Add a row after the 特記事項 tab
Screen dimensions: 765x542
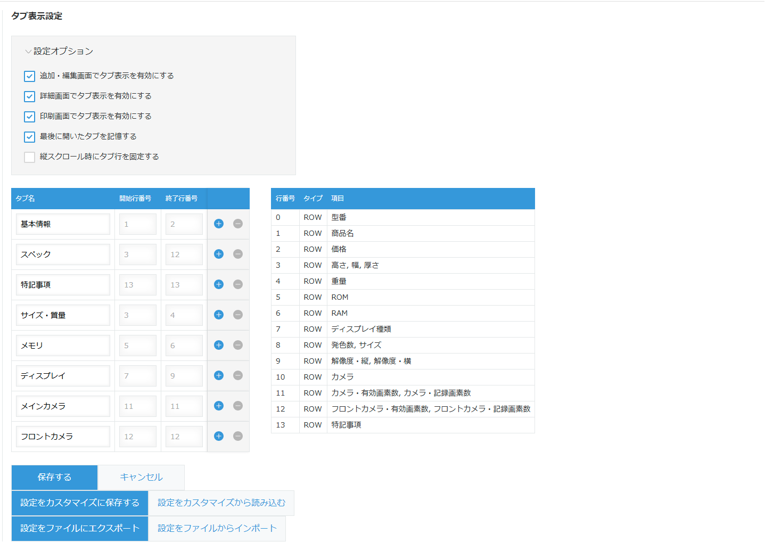tap(219, 284)
